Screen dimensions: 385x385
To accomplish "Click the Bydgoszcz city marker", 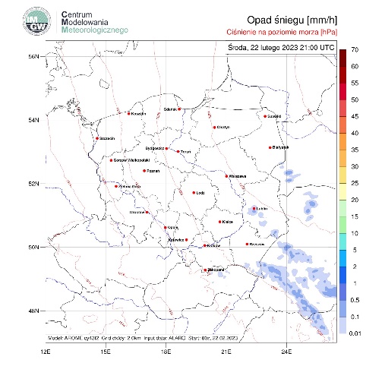I will tap(166, 148).
